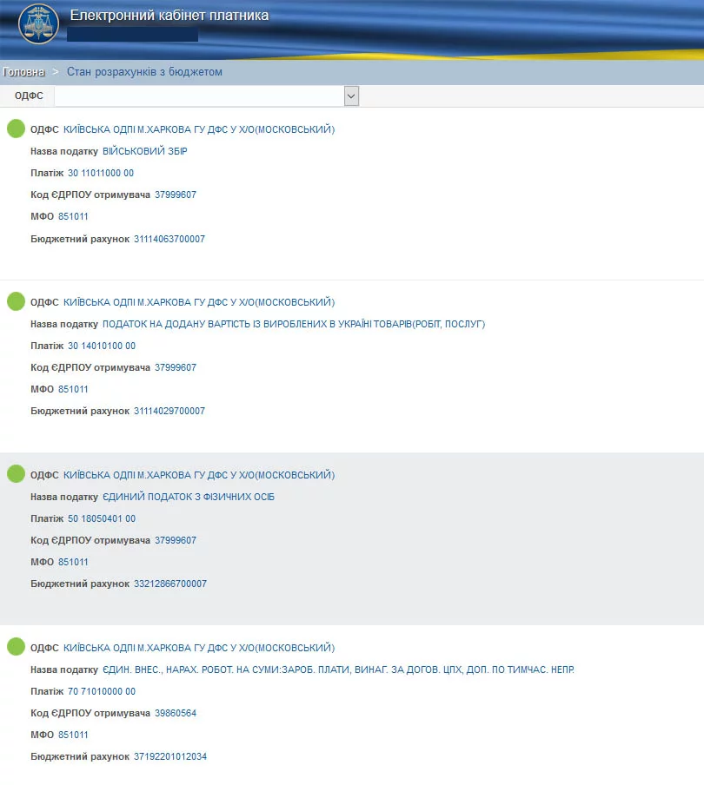Click green status circle for ЄДИН. ВНЕС. entry
The width and height of the screenshot is (704, 785).
tap(16, 646)
